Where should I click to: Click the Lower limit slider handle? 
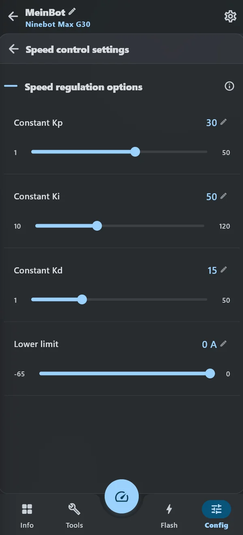210,373
